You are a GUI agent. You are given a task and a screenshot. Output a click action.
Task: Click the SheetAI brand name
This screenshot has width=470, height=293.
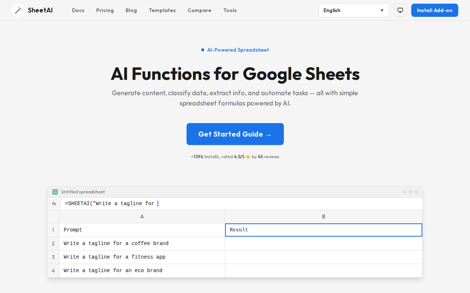pos(40,10)
